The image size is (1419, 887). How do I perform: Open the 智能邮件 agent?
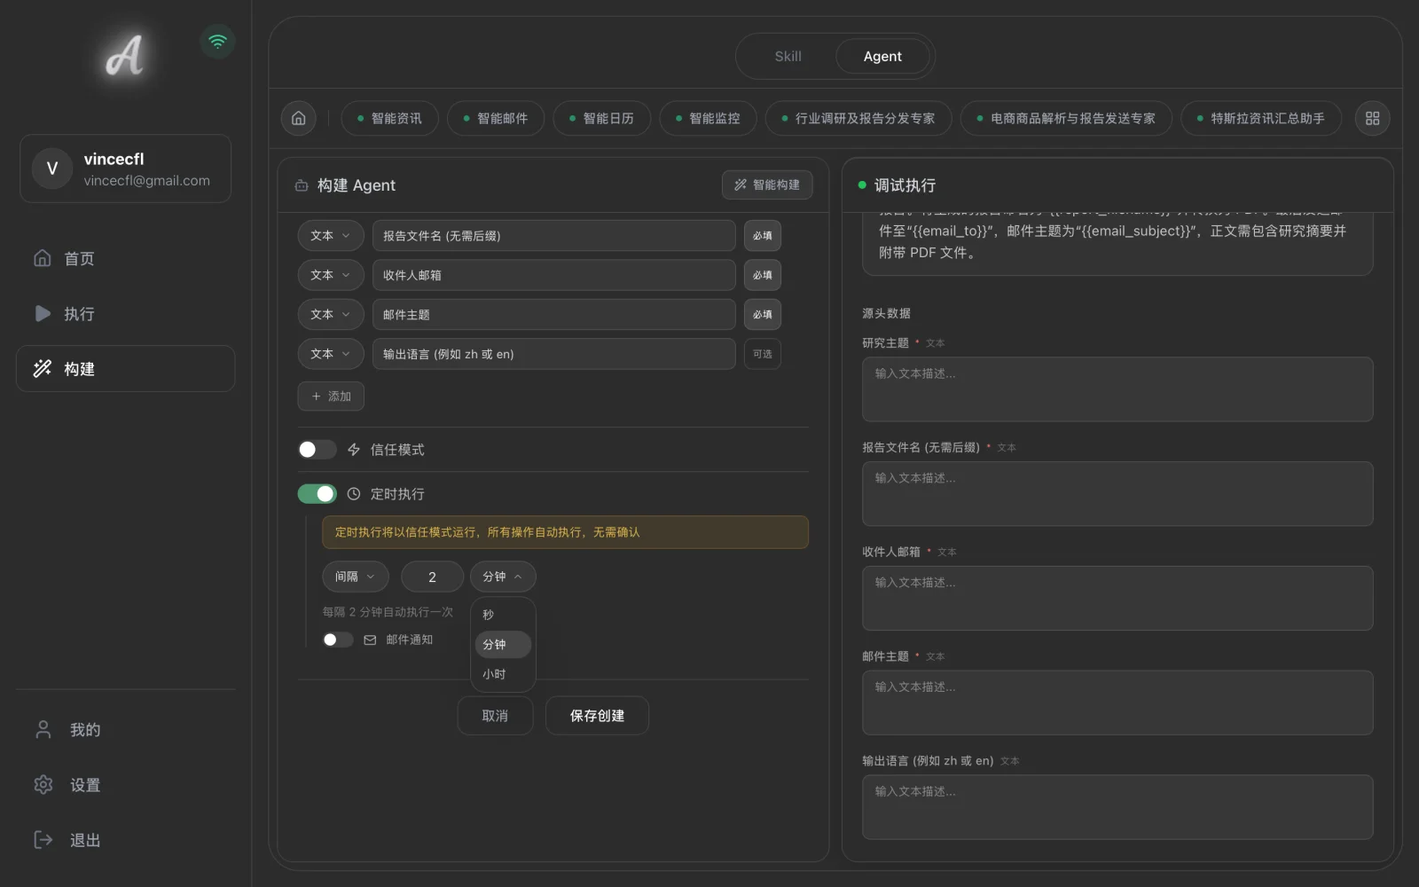[496, 118]
